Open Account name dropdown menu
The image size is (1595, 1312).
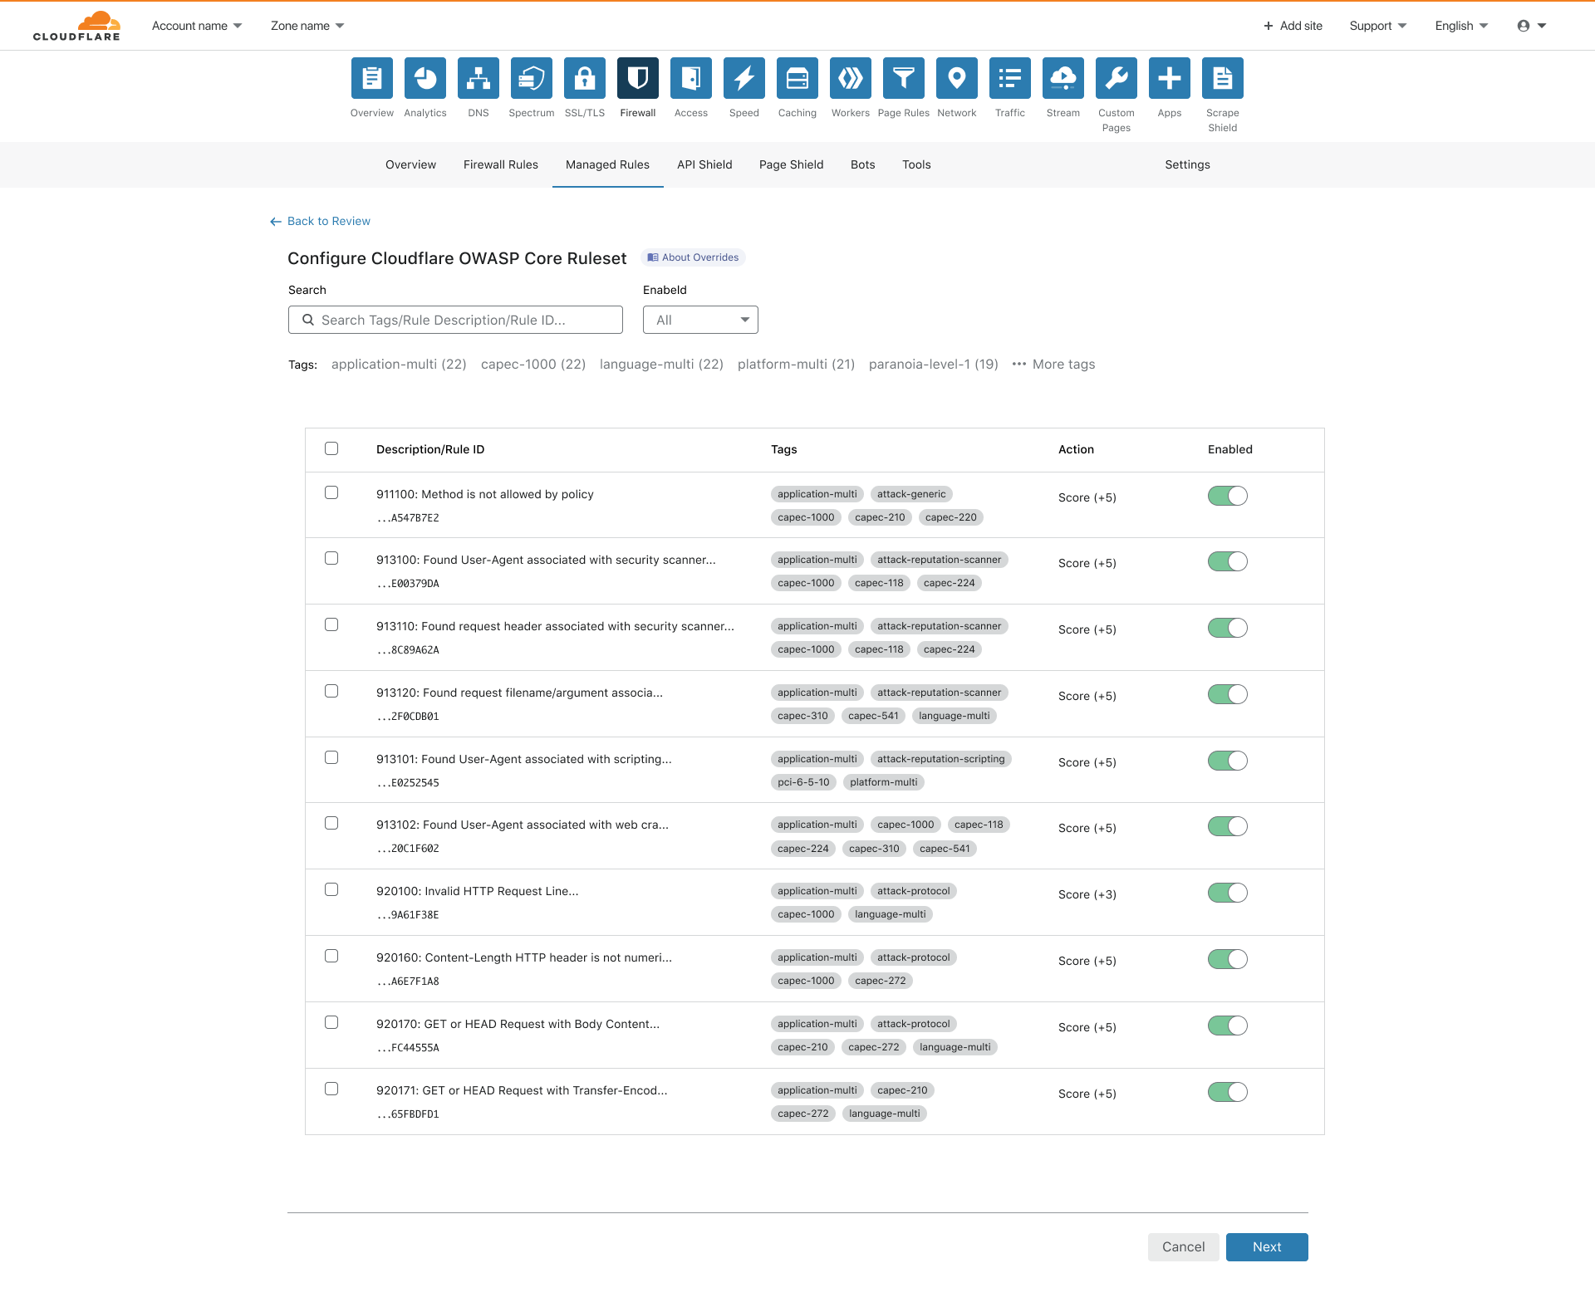point(194,25)
